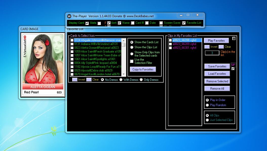Viewport: 267px width, 151px height.
Task: Select the No Demos radio button
Action: 102,80
